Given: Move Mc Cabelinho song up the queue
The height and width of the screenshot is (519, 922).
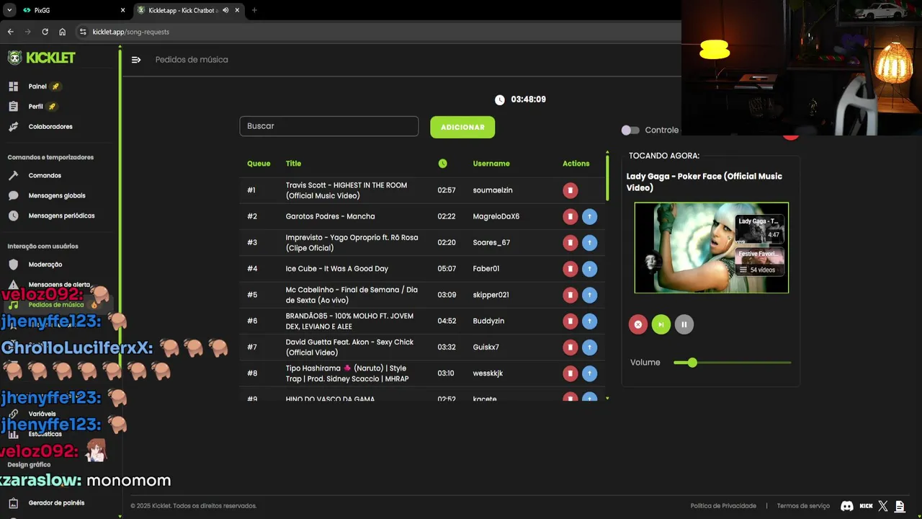Looking at the screenshot, I should (589, 295).
